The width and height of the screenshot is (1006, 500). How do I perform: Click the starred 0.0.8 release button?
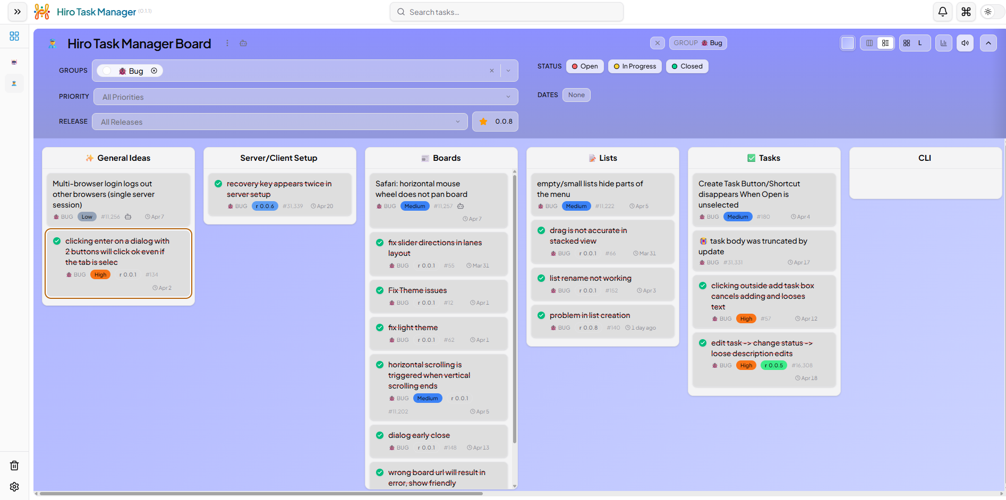[495, 122]
